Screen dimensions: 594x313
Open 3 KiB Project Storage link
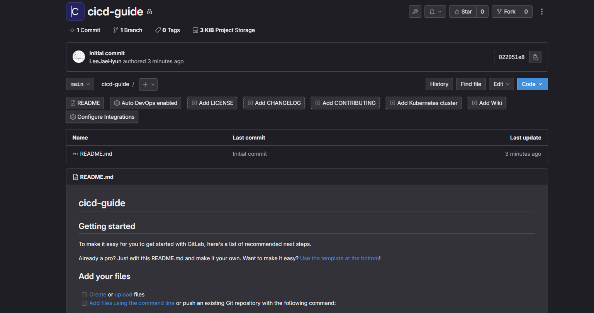click(224, 30)
